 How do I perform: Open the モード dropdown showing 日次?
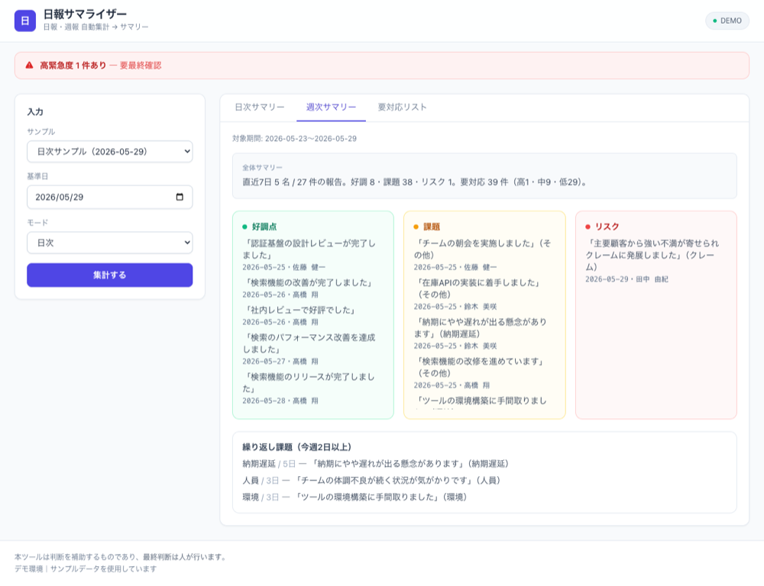click(x=109, y=243)
